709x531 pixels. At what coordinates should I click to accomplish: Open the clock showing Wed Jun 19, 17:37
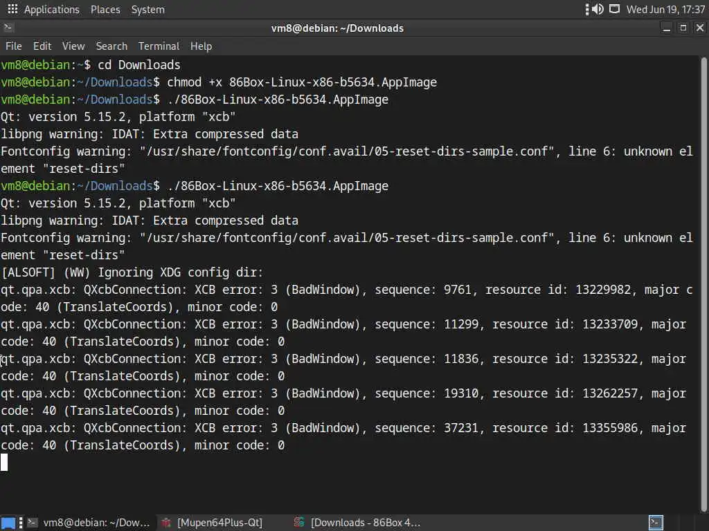pos(665,10)
